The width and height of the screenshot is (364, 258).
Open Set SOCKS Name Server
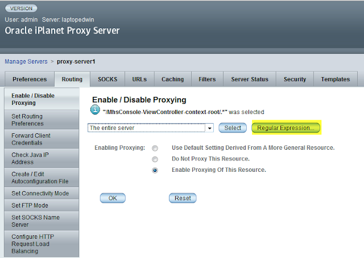[x=42, y=221]
